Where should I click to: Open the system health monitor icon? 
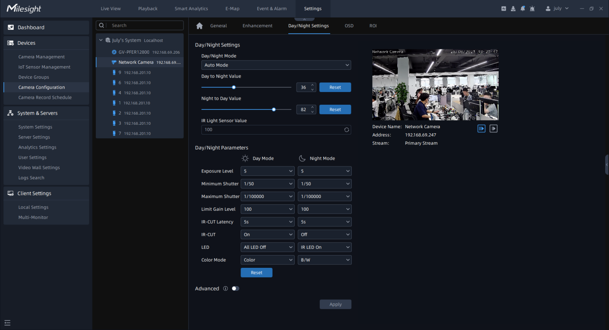pos(504,9)
